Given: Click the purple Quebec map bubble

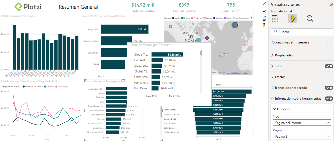Looking at the screenshot, I should coord(207,38).
